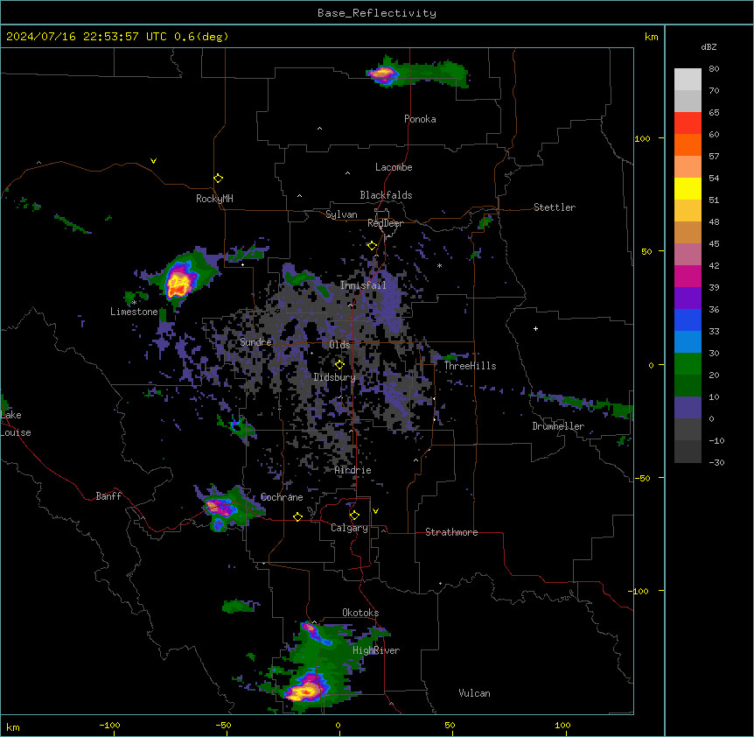
Task: Click the RockyMH label
Action: point(214,198)
